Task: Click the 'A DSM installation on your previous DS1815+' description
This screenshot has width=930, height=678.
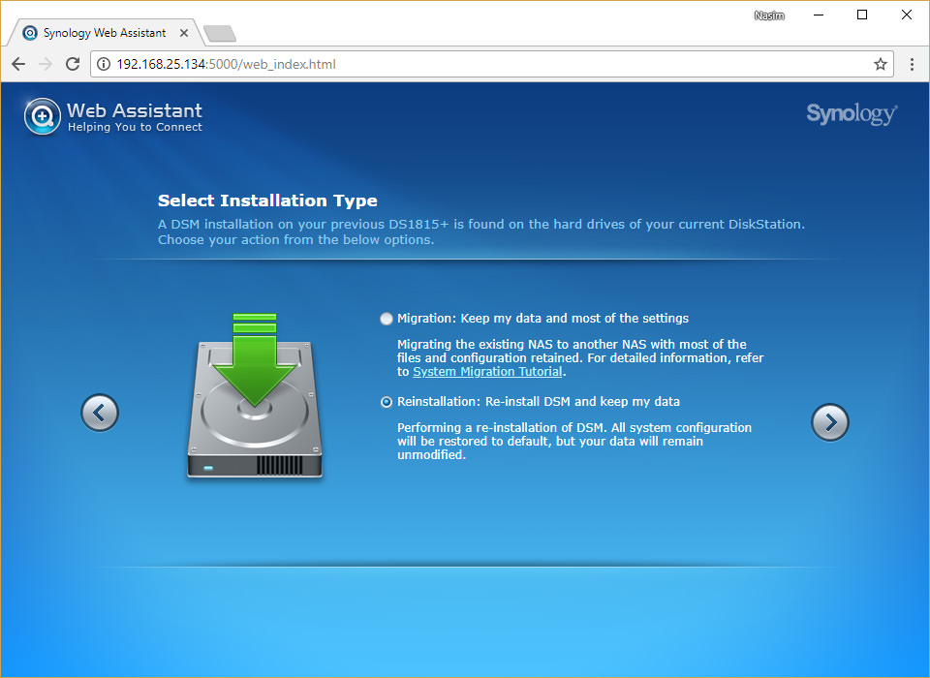Action: coord(481,231)
